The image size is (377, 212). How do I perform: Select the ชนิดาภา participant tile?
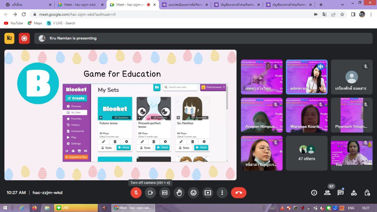click(x=262, y=153)
